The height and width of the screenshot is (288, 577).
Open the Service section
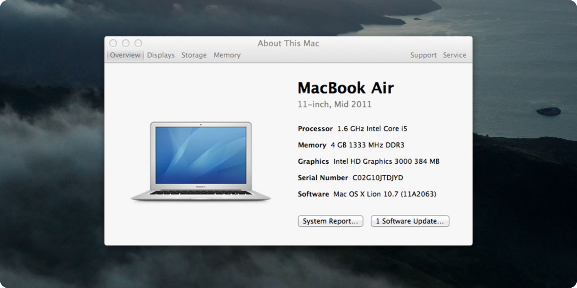(x=454, y=55)
